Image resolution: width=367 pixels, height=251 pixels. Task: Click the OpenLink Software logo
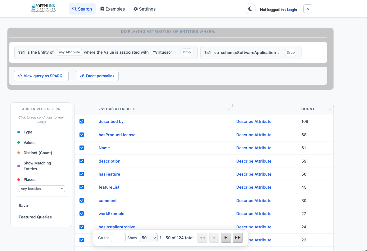coord(43,8)
